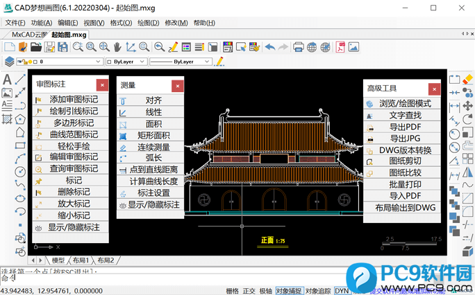Select the 3D box tool at bottom right
This screenshot has height=295, width=475.
click(468, 251)
